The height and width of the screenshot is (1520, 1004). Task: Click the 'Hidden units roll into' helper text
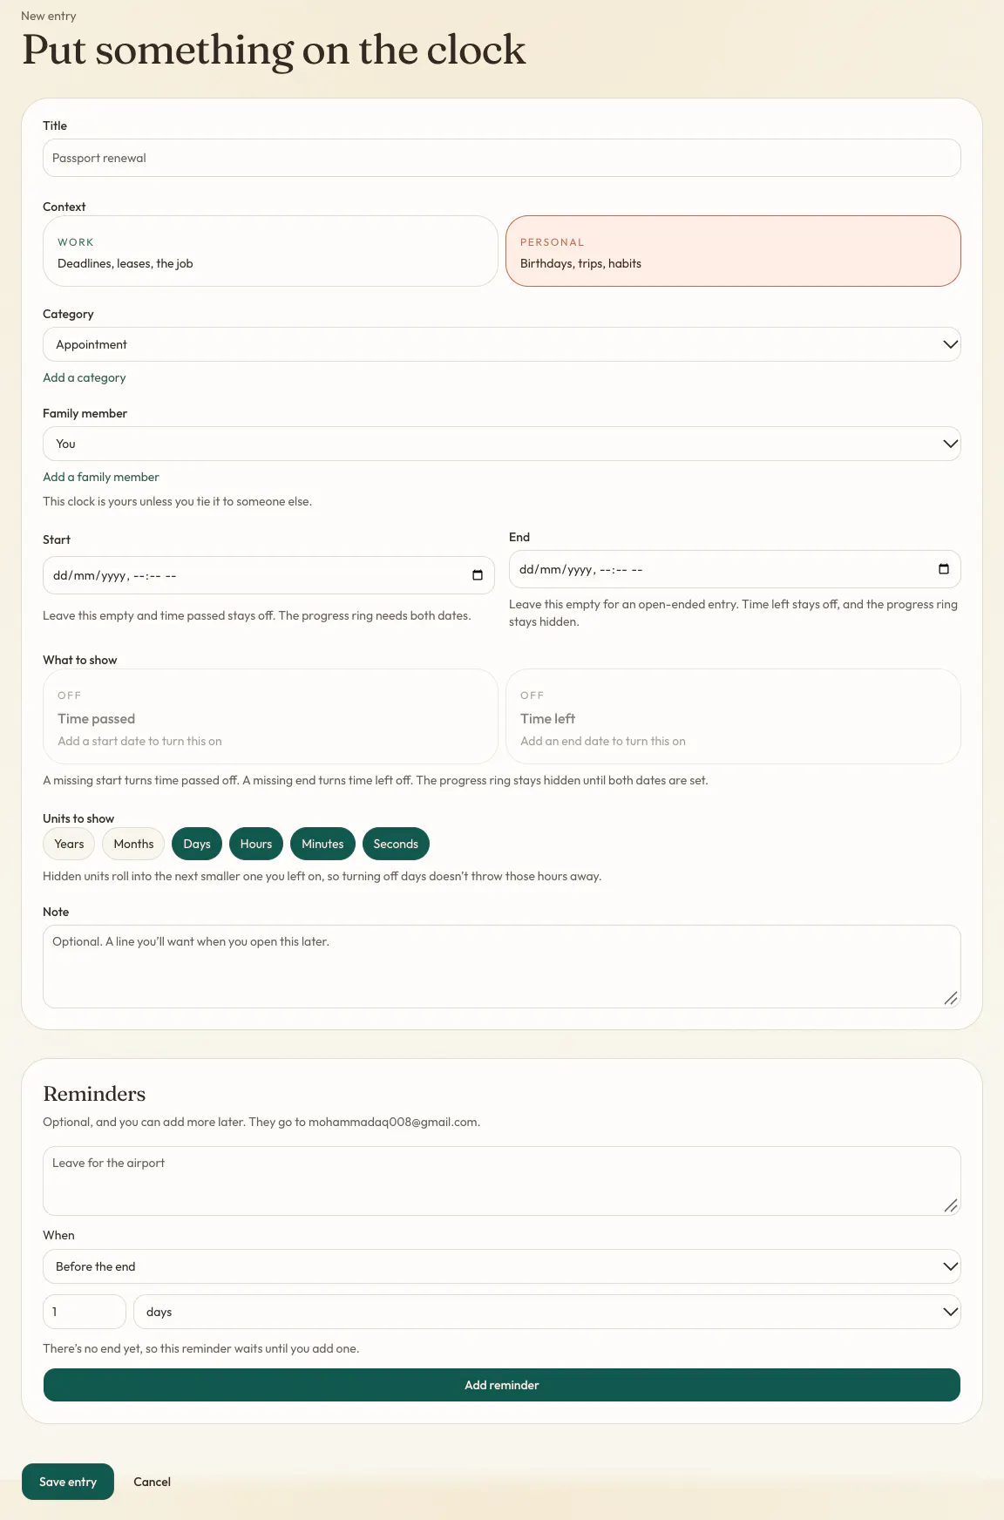coord(322,876)
